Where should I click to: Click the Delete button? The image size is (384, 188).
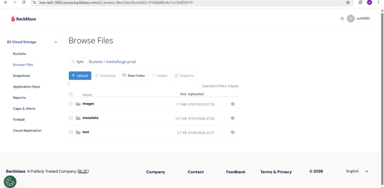[160, 75]
